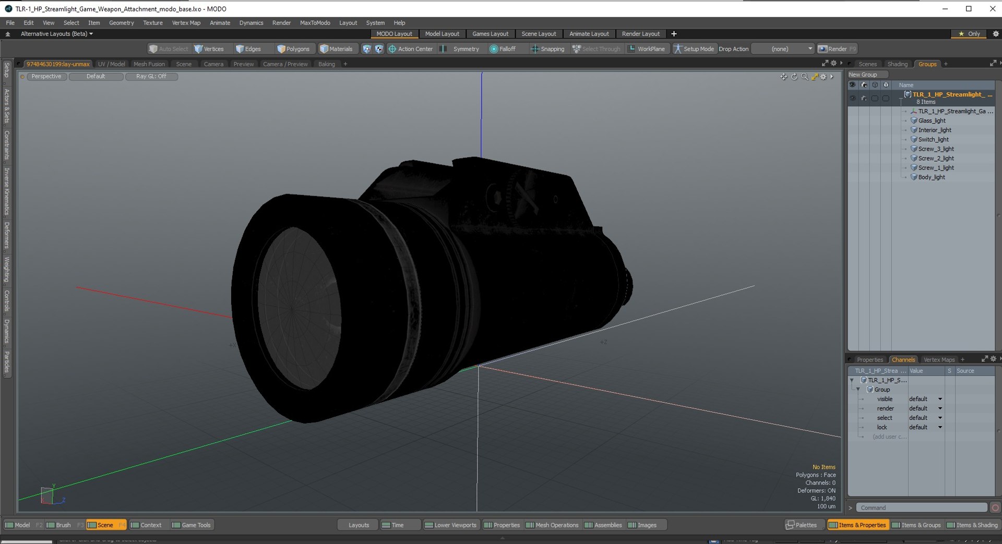The width and height of the screenshot is (1002, 544).
Task: Click the New Group button
Action: click(x=867, y=75)
